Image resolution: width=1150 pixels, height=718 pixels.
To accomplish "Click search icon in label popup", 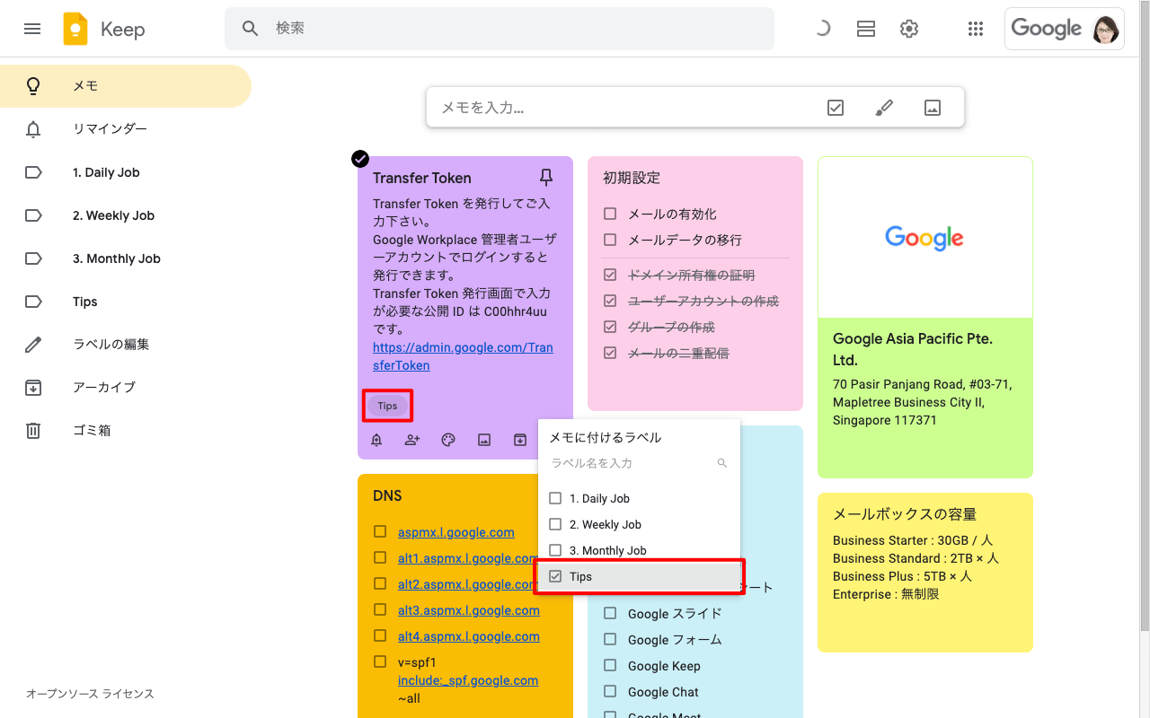I will click(x=721, y=463).
